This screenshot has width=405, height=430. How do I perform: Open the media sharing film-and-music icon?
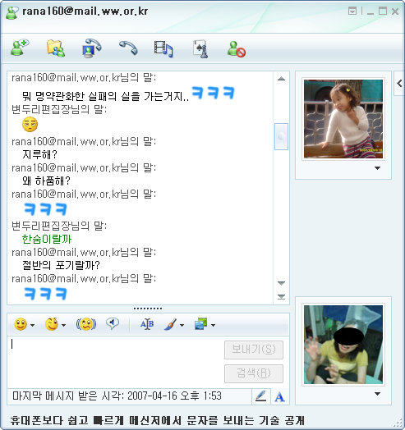163,48
